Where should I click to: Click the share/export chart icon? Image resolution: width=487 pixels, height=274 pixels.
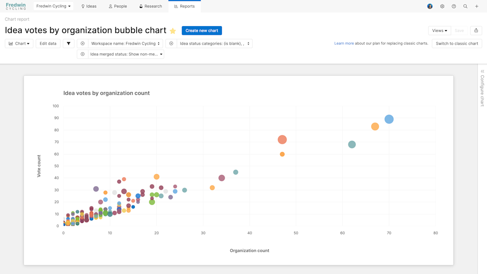coord(476,30)
